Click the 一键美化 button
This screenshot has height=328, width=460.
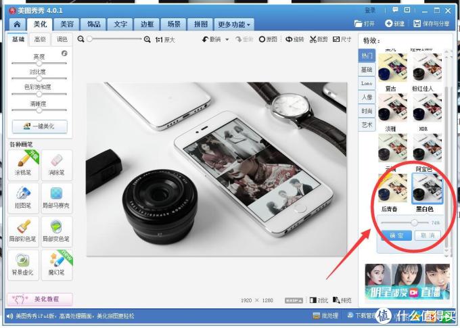(x=40, y=126)
